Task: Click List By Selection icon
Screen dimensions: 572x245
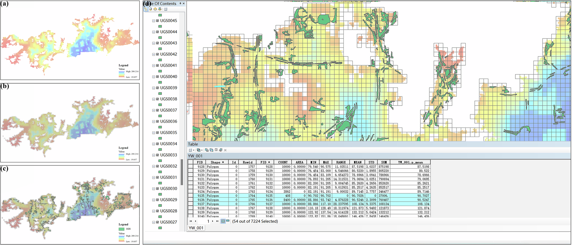Action: coord(160,9)
